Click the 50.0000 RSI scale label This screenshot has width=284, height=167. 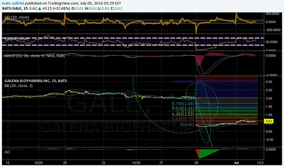pyautogui.click(x=272, y=42)
